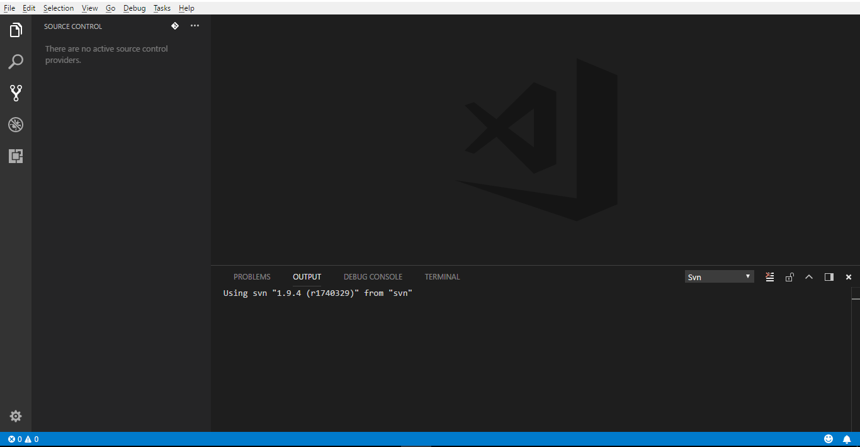
Task: Open the Settings gear menu
Action: click(x=16, y=416)
